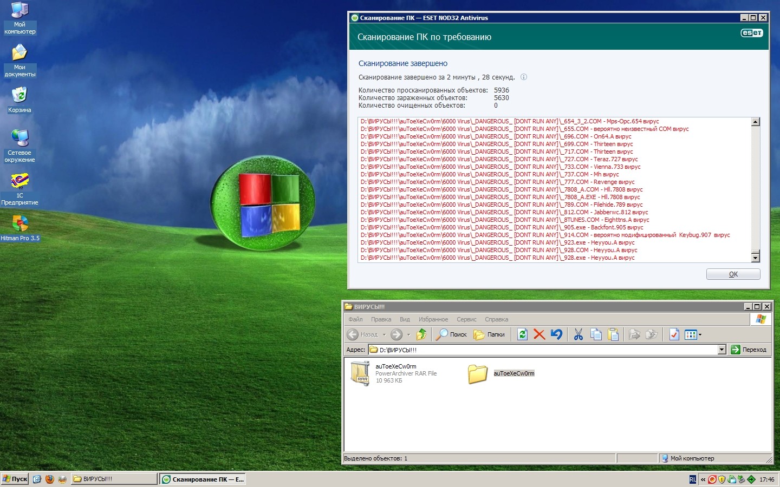
Task: Open the Избранное menu
Action: pos(433,319)
